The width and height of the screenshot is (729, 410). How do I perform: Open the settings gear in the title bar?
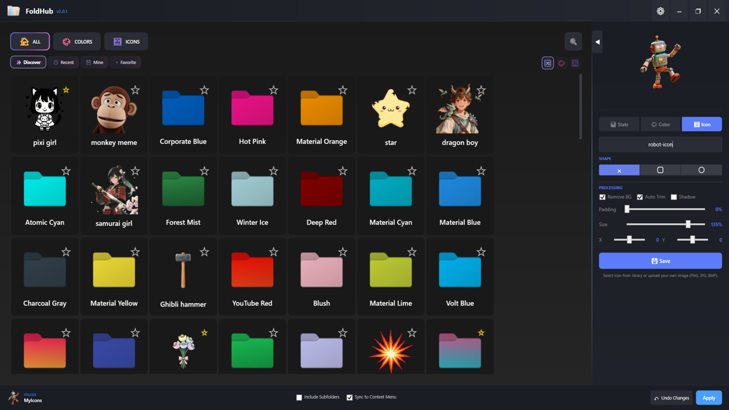point(660,11)
